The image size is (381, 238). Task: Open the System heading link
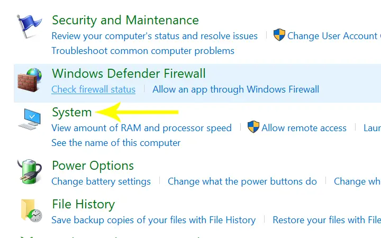click(x=71, y=113)
